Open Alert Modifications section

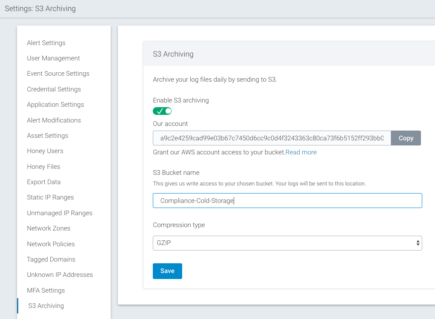point(54,120)
